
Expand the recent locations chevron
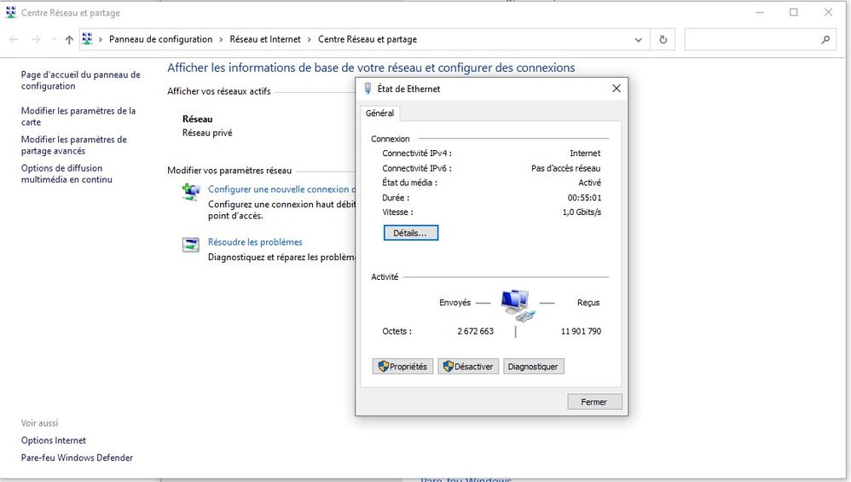(54, 39)
